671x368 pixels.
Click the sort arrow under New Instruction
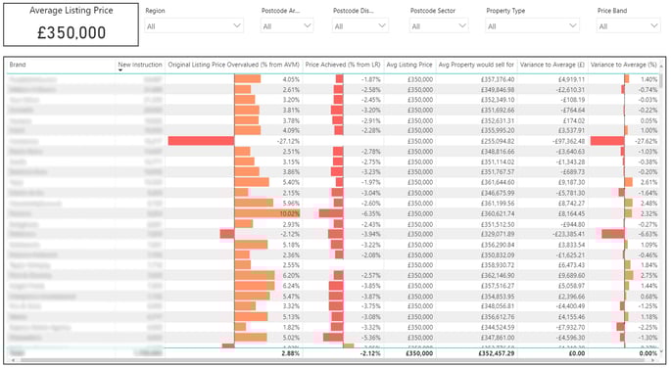click(x=120, y=70)
